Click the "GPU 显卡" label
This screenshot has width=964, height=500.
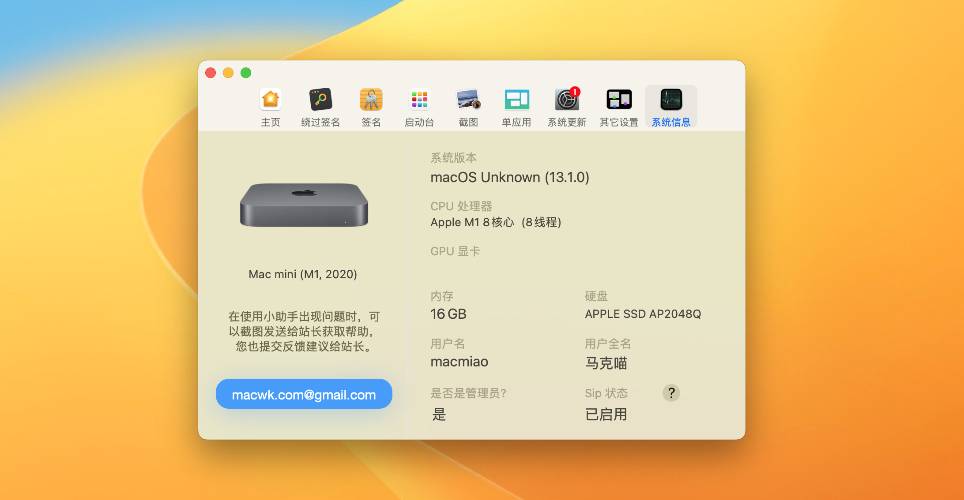point(455,251)
